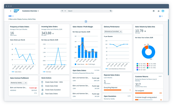Click the green 10 / R1 / R110 legend swatch
Viewport: 173px width, 105px height.
coord(137,66)
